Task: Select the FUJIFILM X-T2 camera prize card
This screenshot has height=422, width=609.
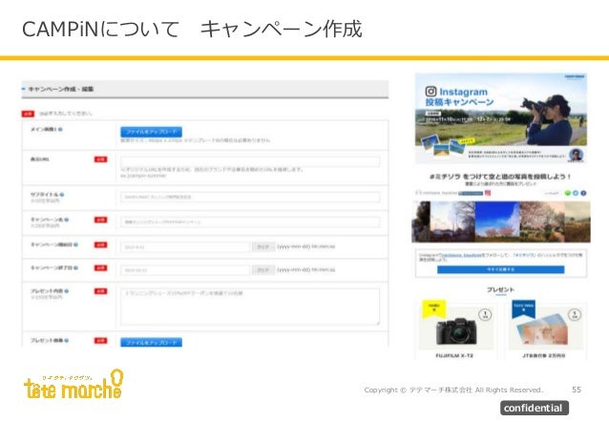Action: [456, 331]
